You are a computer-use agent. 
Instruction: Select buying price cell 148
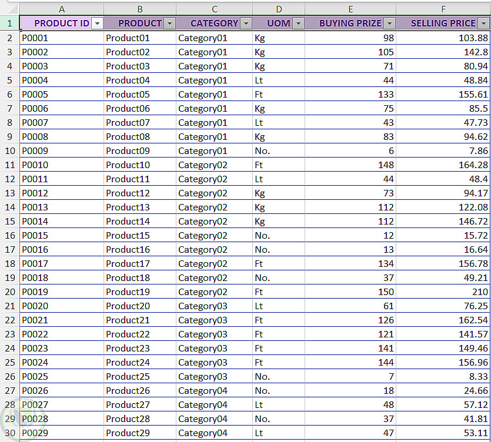[350, 165]
